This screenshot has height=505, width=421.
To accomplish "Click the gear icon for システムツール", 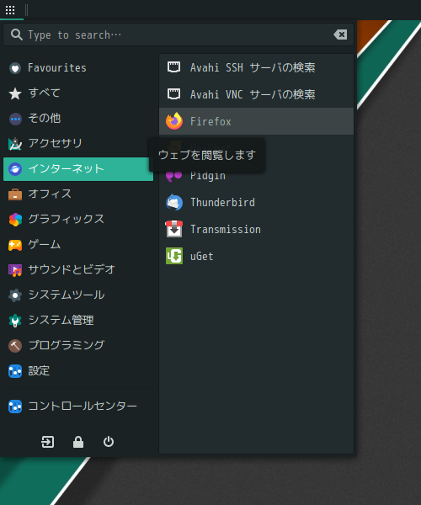I will [15, 295].
